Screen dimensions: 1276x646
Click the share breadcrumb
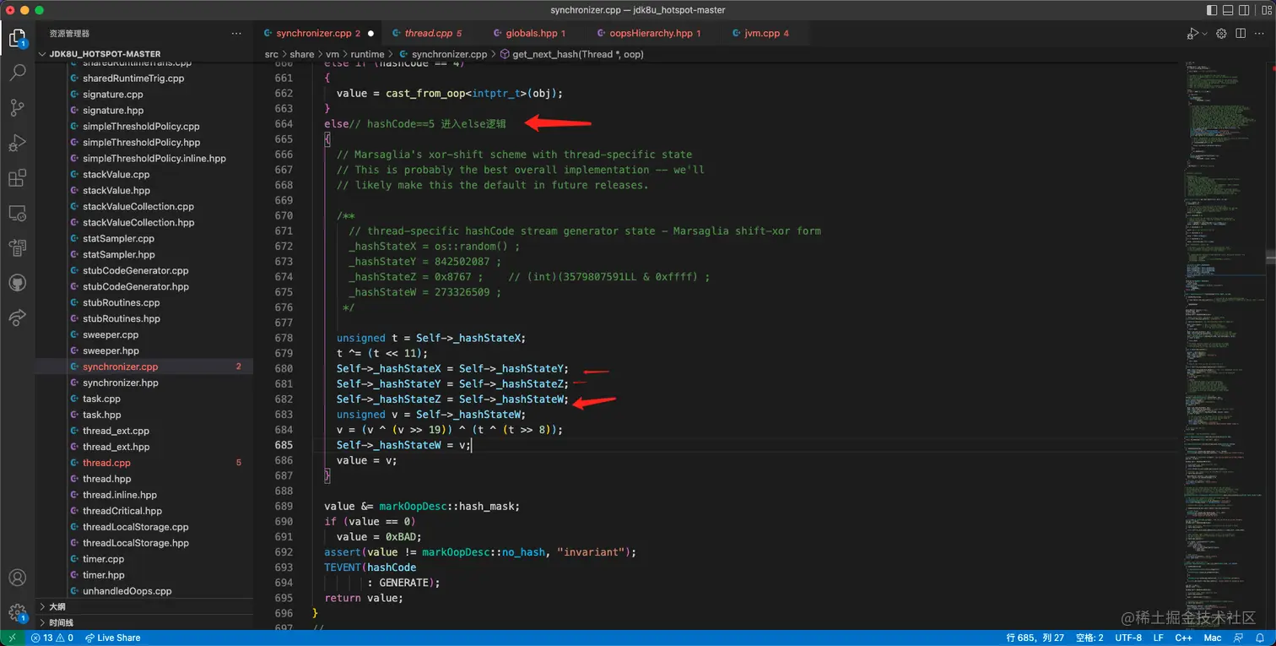click(302, 54)
